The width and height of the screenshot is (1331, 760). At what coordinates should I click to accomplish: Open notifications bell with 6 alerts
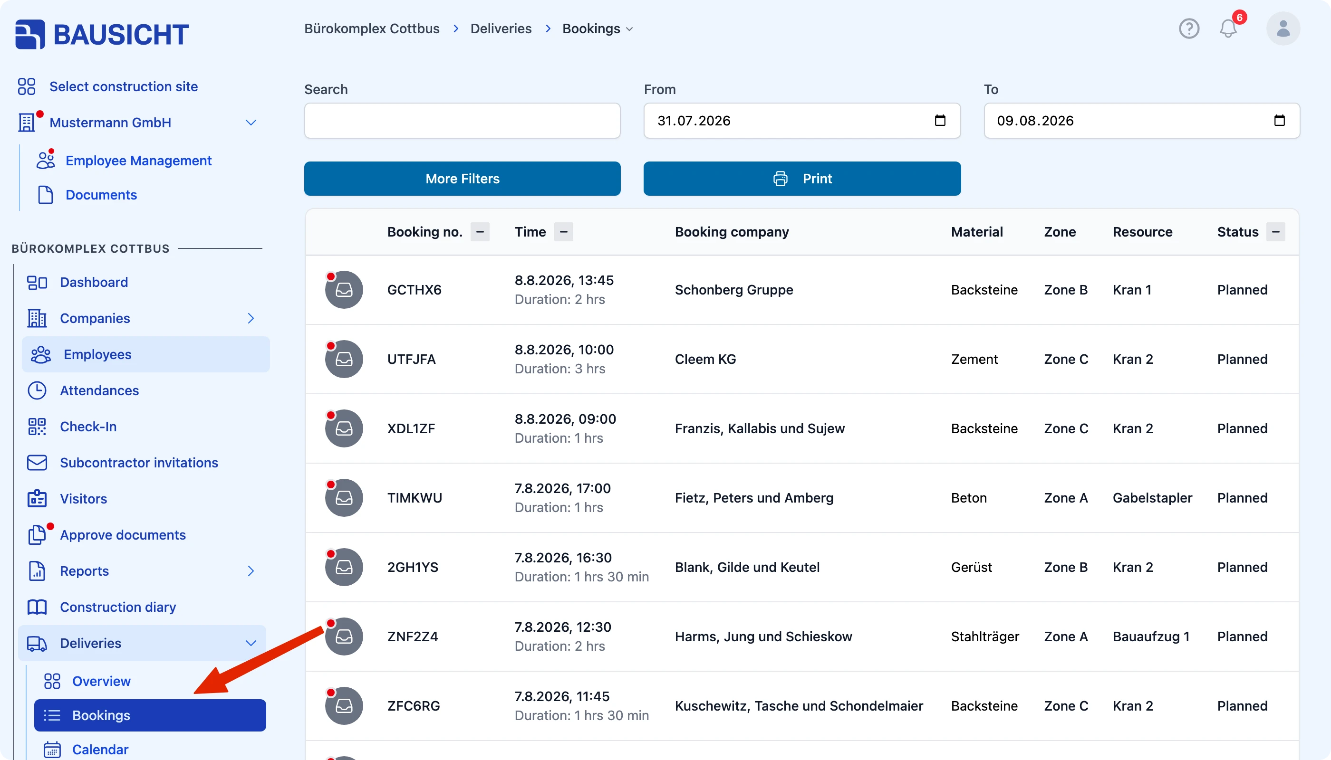(x=1229, y=28)
